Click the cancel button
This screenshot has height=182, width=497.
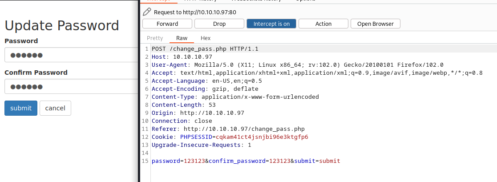tap(55, 108)
